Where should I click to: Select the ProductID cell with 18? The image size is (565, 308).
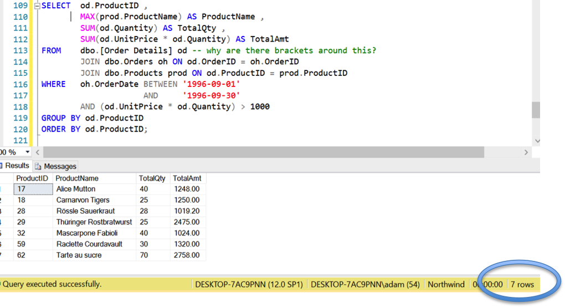(x=33, y=201)
